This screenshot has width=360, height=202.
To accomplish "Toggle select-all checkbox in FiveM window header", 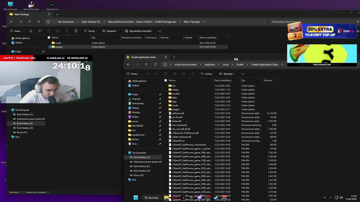I will click(165, 80).
